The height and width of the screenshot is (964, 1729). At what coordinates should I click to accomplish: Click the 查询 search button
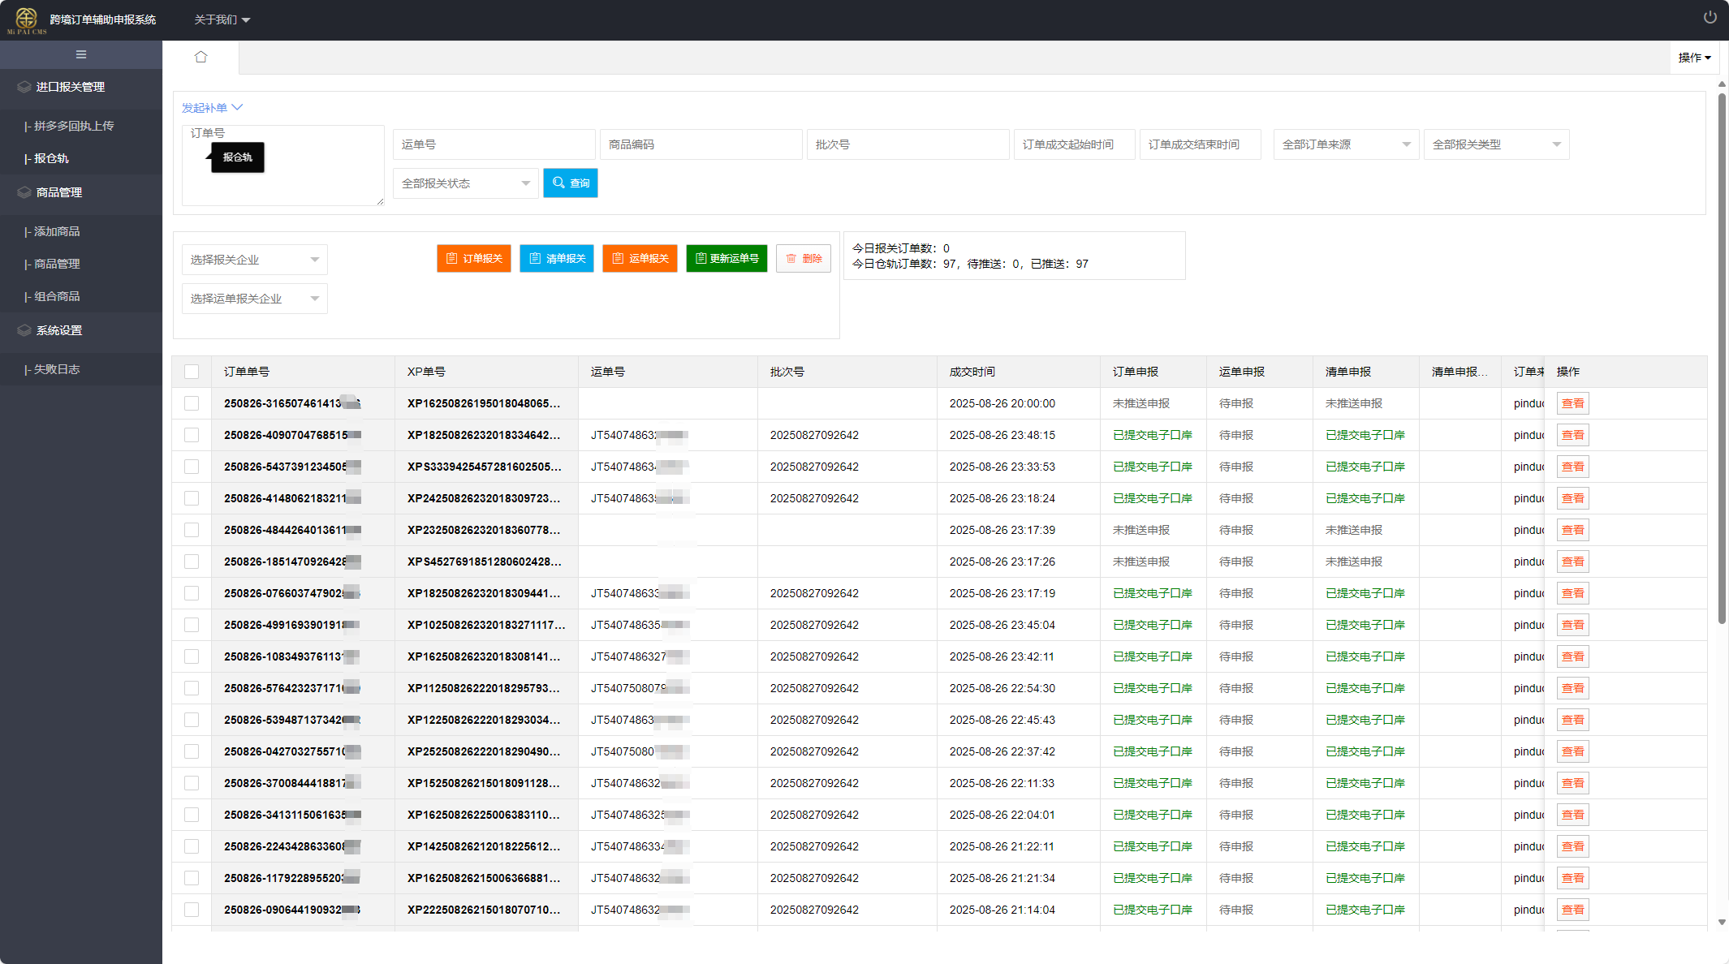click(x=571, y=183)
